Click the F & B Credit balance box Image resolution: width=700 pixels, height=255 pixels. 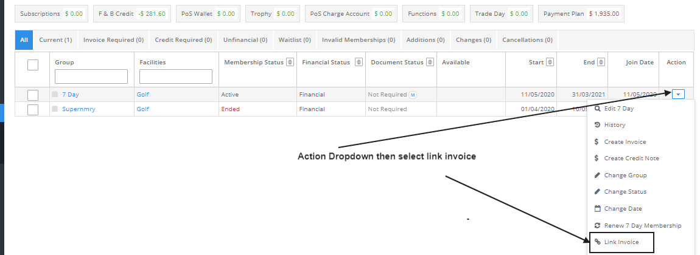[132, 14]
